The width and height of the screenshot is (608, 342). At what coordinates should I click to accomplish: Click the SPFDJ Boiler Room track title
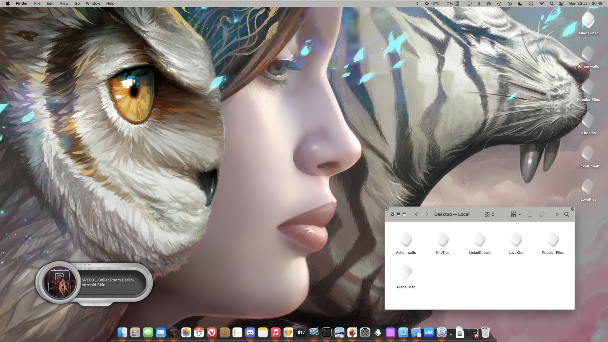point(108,282)
